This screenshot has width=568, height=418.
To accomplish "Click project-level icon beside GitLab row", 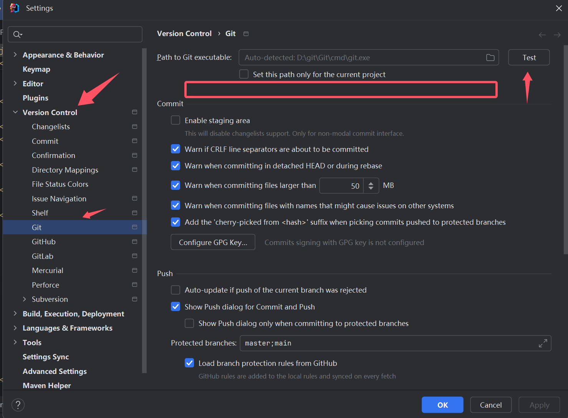I will (x=134, y=256).
